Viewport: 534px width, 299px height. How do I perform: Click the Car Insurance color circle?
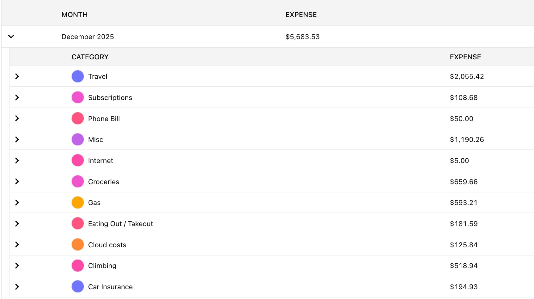point(78,287)
